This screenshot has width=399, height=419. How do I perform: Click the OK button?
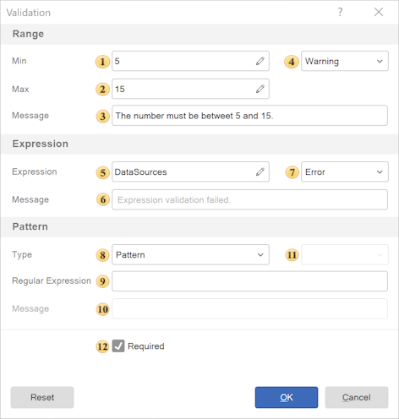click(x=287, y=397)
